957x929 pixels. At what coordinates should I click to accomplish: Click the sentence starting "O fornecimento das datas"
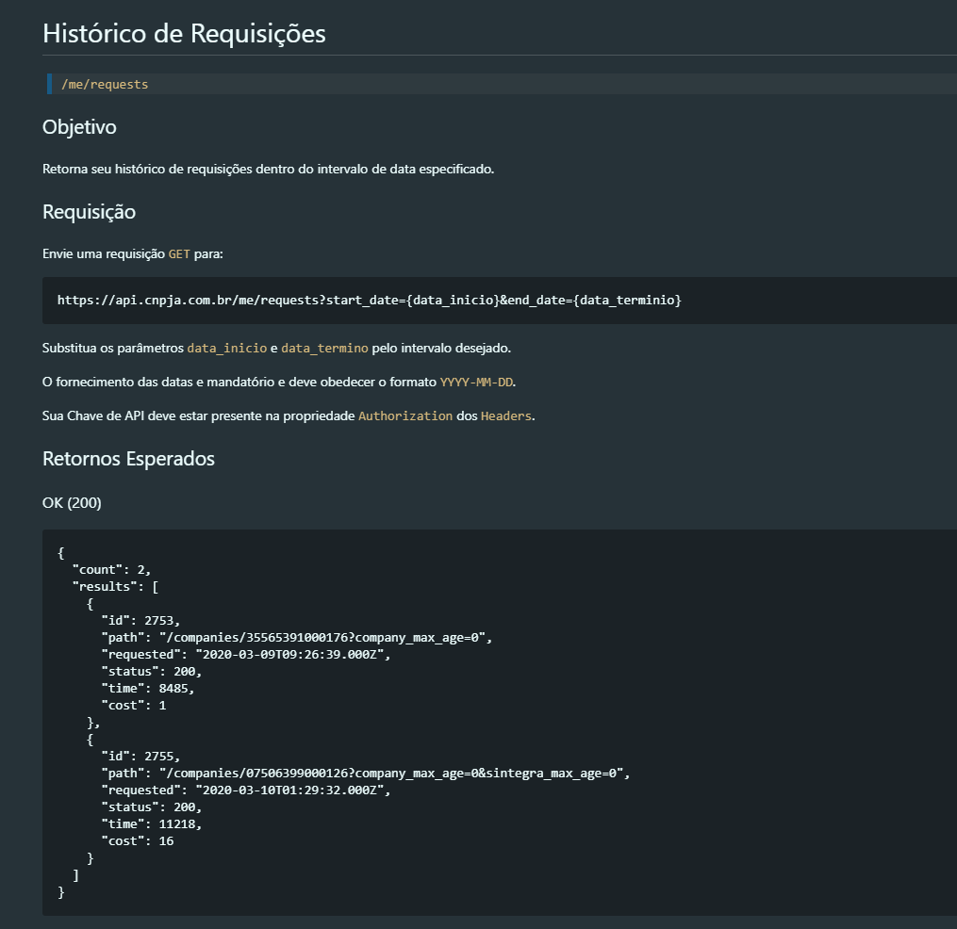click(279, 383)
